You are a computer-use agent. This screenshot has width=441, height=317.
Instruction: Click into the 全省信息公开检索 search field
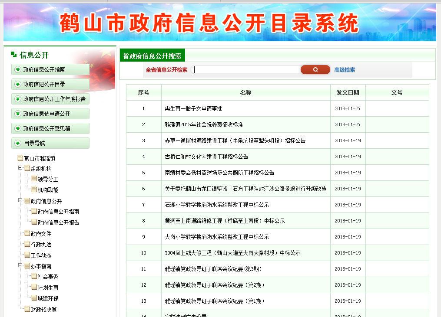coord(246,70)
